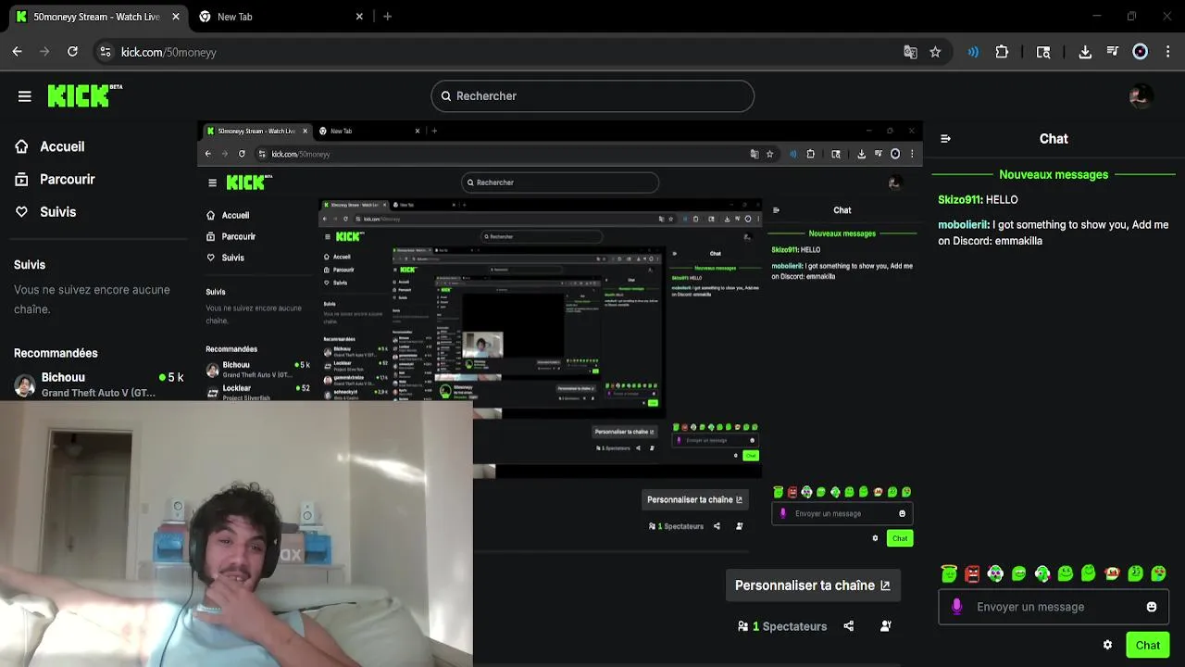
Task: Send the green emote with purple eyes and headphones
Action: point(995,574)
